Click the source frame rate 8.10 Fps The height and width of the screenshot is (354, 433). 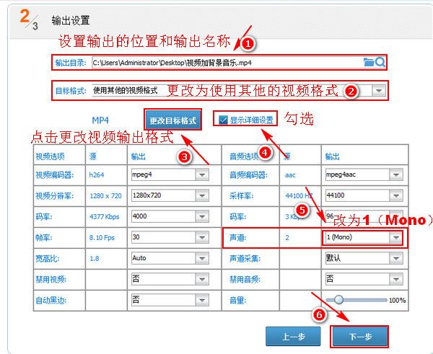click(102, 238)
